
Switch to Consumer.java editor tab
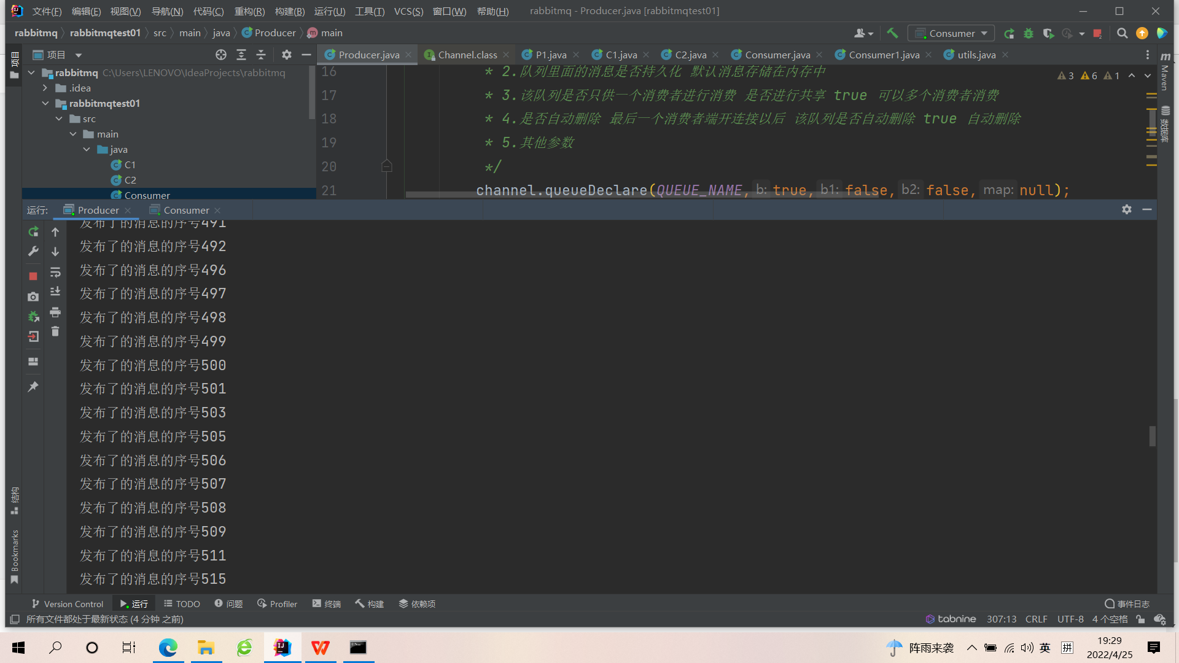pyautogui.click(x=777, y=55)
